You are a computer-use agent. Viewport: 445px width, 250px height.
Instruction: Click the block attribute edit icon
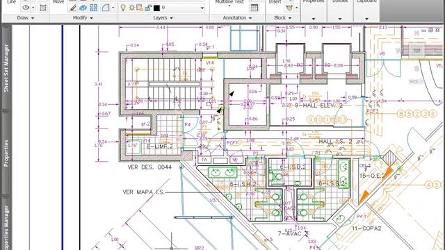click(289, 8)
